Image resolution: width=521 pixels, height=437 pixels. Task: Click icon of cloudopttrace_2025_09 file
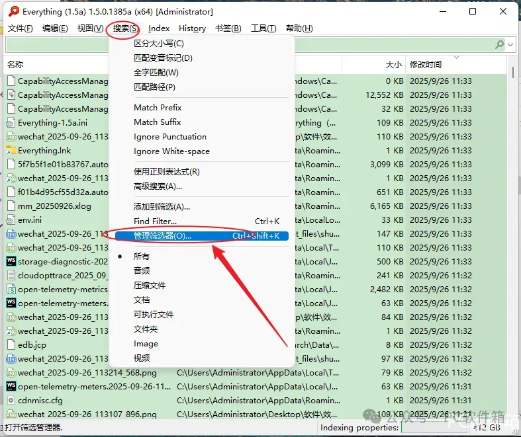point(11,276)
